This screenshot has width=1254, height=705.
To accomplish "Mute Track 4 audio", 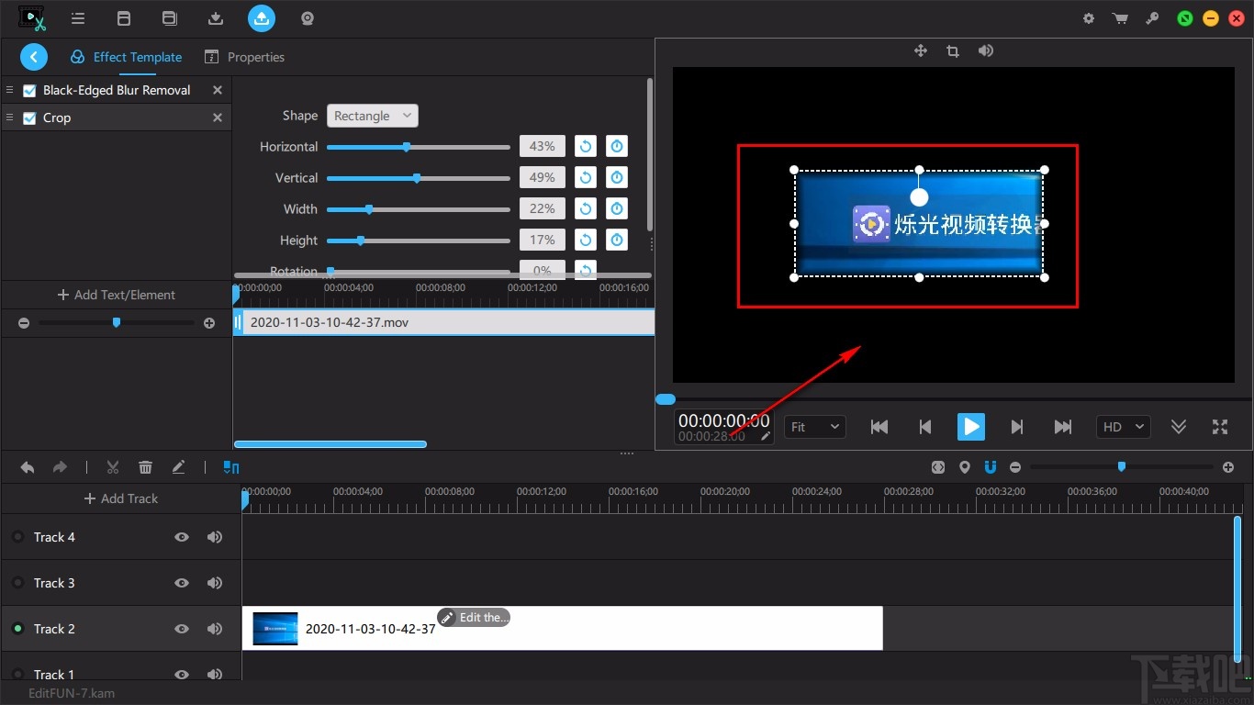I will coord(215,537).
